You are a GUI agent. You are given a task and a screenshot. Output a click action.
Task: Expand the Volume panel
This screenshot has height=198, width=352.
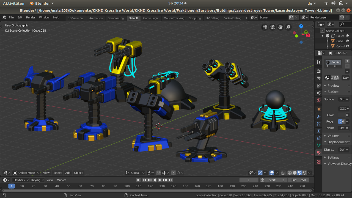[333, 136]
